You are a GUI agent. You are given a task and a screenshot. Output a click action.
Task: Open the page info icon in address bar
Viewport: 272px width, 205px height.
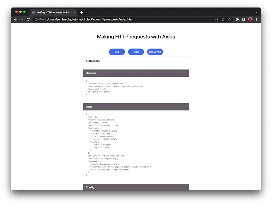(36, 19)
